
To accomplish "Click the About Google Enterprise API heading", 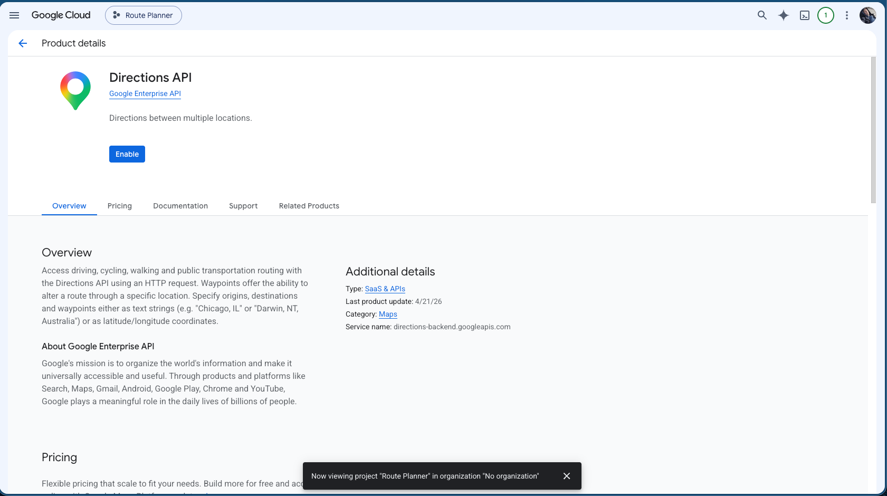I will click(x=98, y=346).
